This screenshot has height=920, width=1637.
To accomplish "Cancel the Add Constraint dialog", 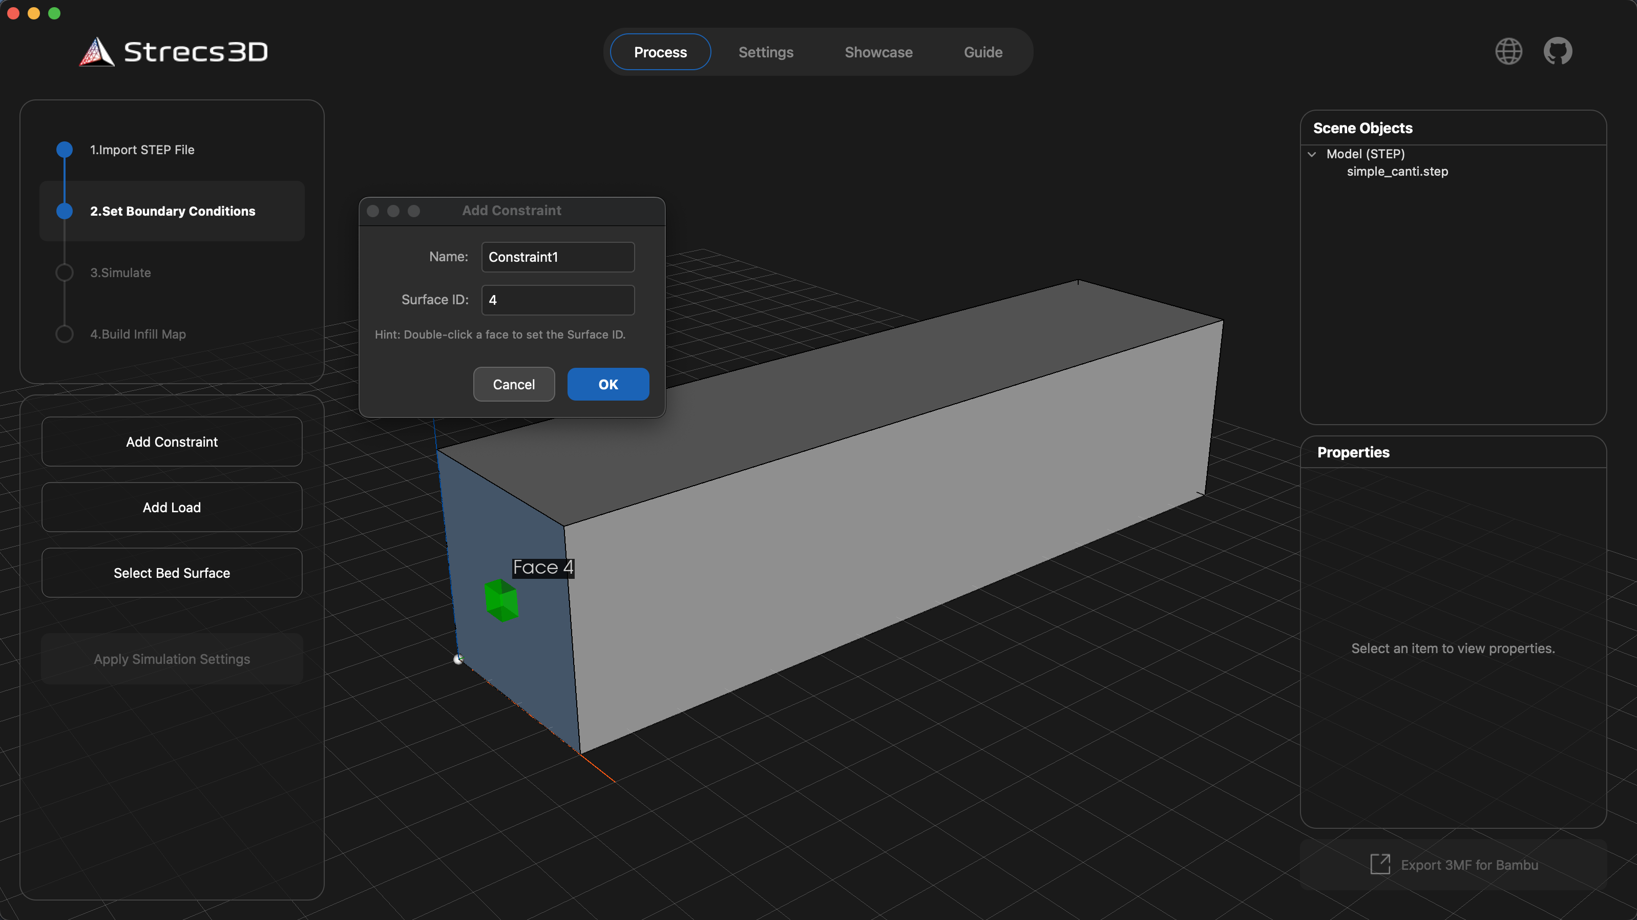I will (x=513, y=384).
